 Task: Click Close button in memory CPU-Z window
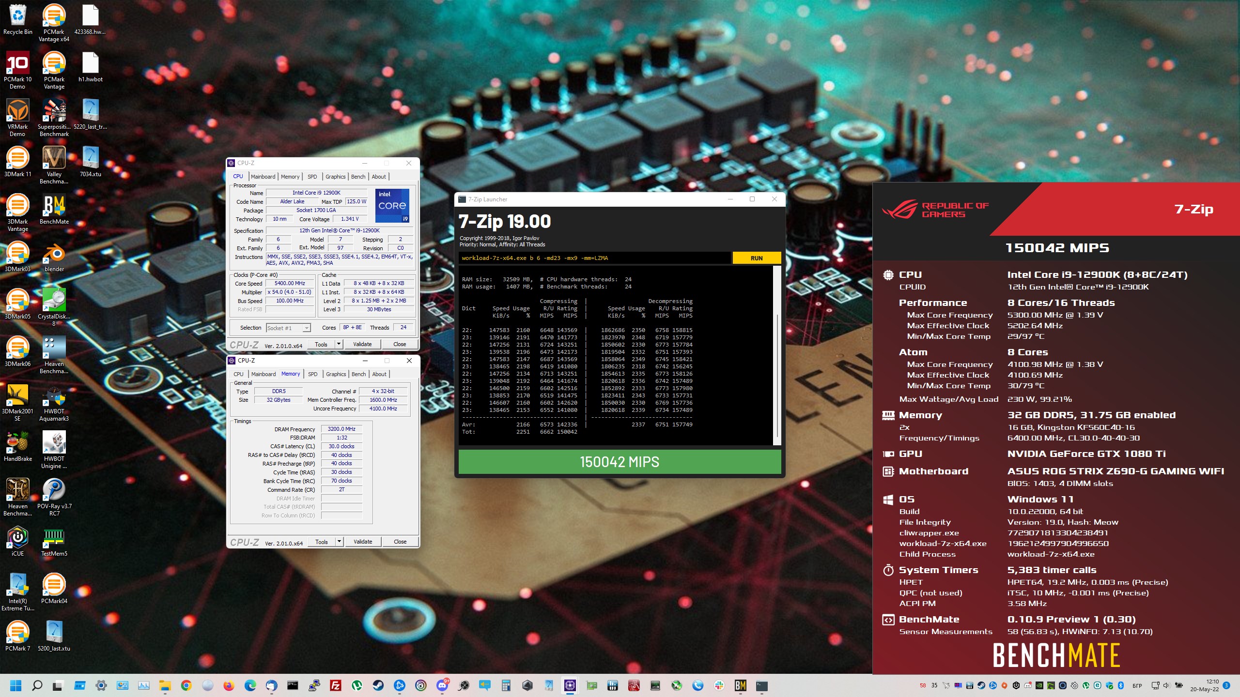click(400, 542)
